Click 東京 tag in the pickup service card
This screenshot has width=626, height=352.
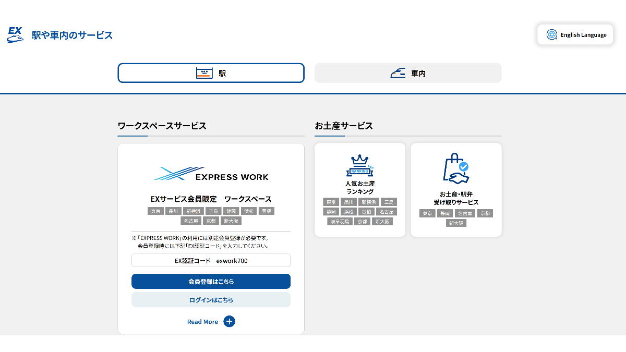[x=427, y=213]
